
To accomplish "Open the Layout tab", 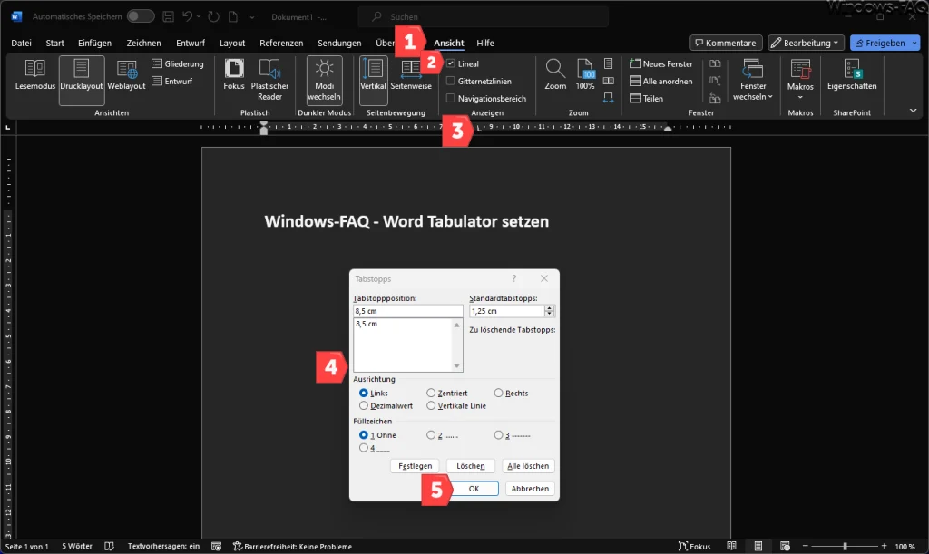I will pos(232,43).
